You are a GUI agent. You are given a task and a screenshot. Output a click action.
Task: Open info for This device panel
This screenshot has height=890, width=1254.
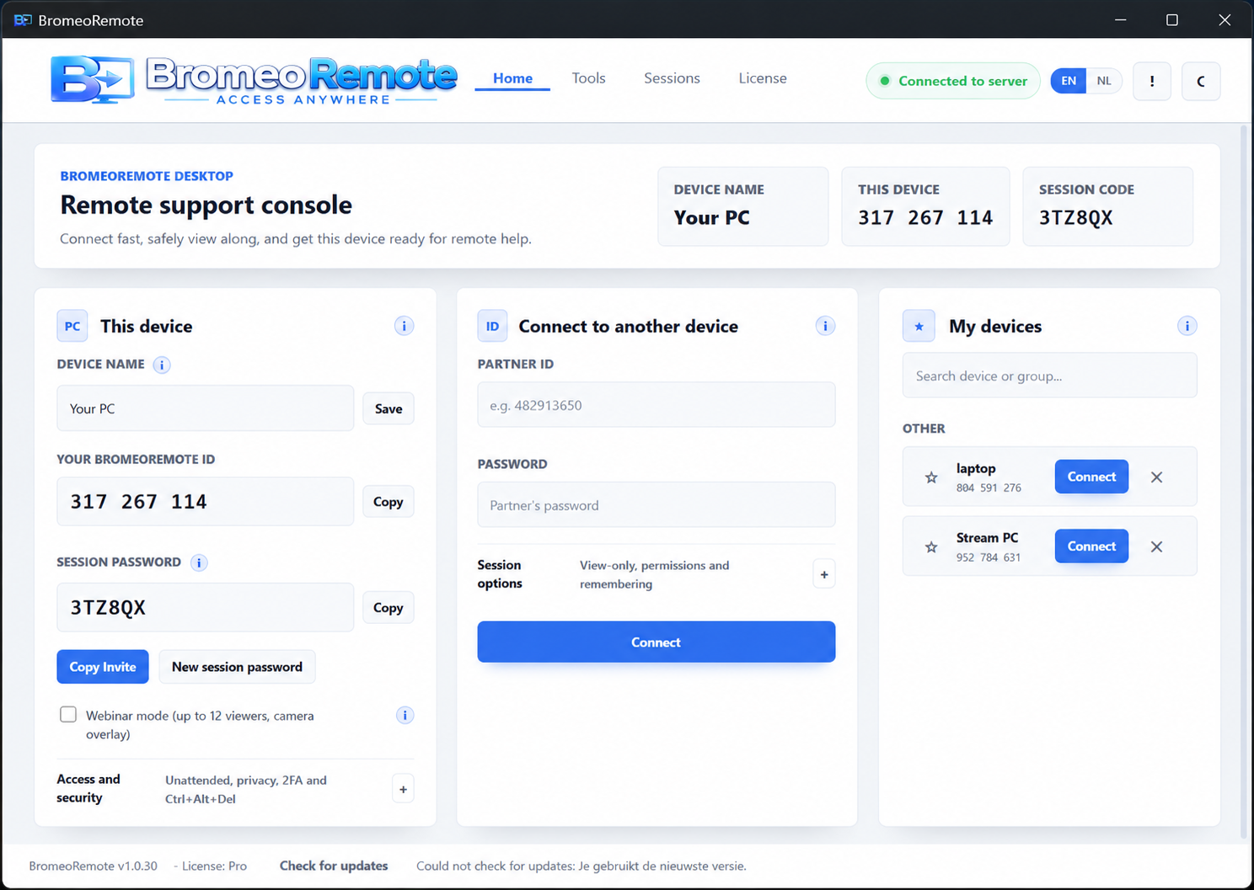[x=404, y=326]
